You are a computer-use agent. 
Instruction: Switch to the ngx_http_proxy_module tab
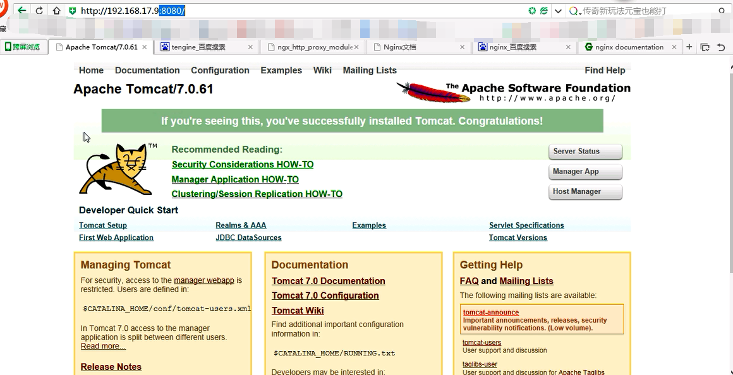313,47
